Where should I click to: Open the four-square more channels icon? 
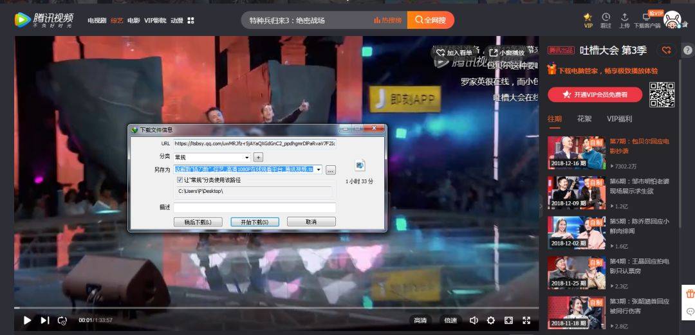191,21
